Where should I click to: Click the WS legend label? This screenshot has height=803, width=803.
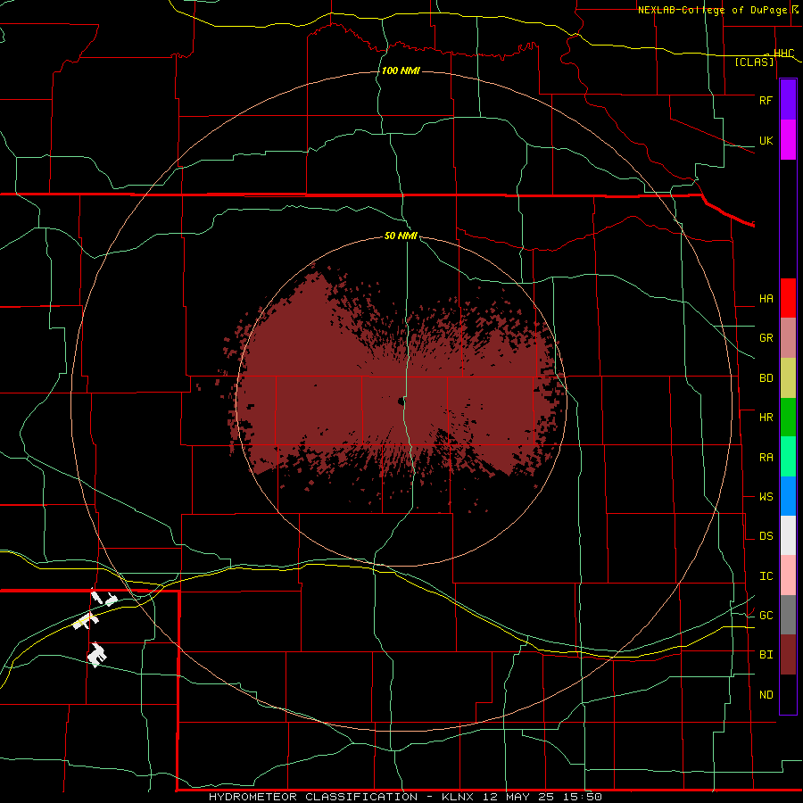click(x=766, y=497)
